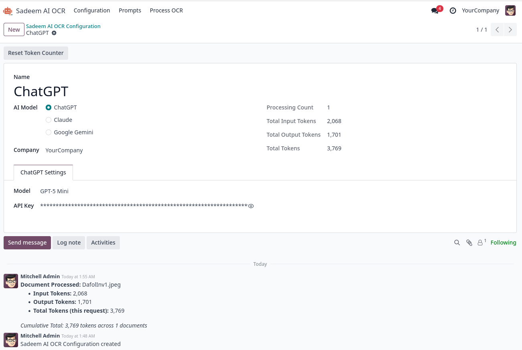Open the user avatar menu in header
Viewport: 522px width, 350px height.
(510, 11)
